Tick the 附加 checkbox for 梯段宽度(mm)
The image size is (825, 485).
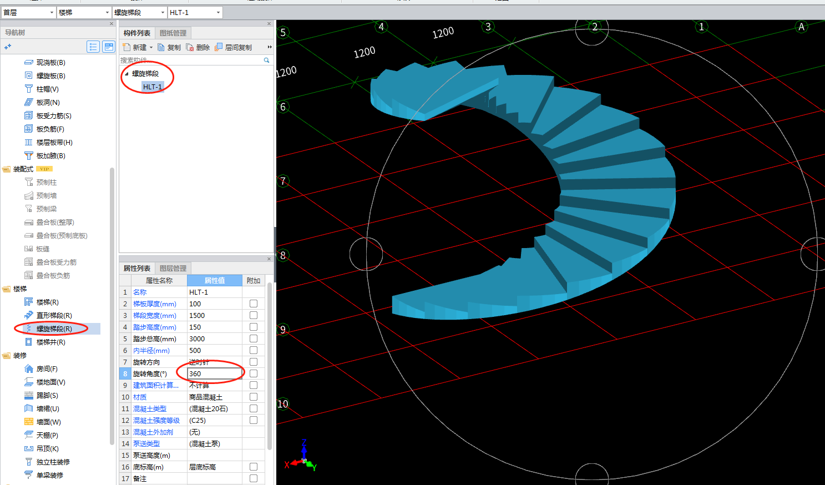(x=254, y=316)
